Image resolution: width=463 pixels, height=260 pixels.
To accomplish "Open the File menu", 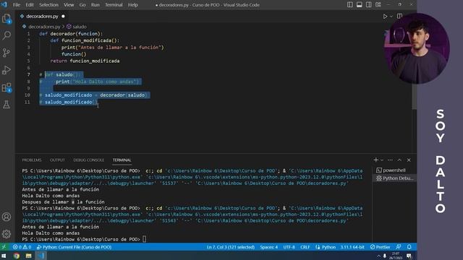I will point(17,5).
